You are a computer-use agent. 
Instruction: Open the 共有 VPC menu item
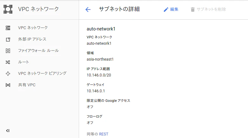click(27, 85)
